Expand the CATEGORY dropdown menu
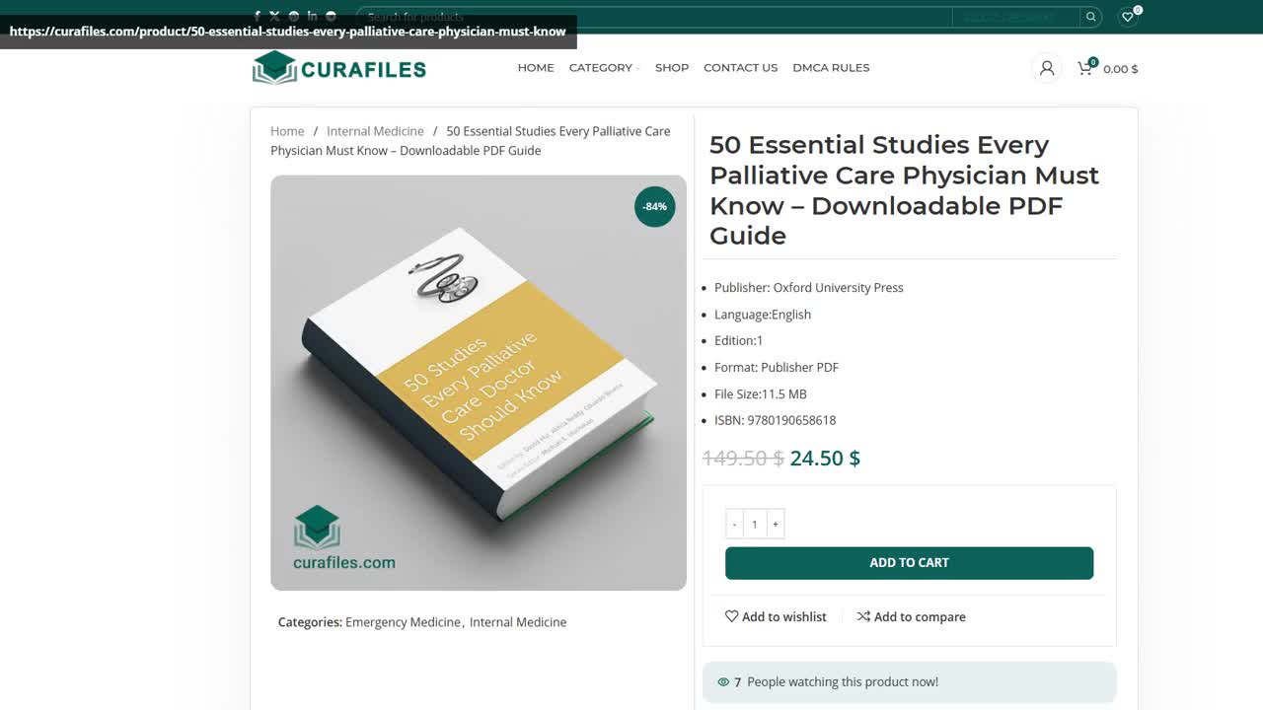 pos(603,67)
